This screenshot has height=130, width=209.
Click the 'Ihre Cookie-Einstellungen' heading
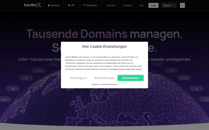pos(105,47)
